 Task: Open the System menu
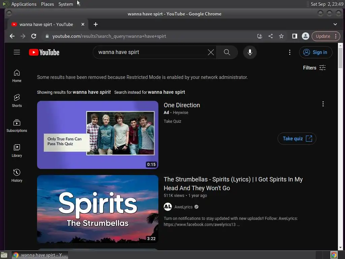coord(66,4)
